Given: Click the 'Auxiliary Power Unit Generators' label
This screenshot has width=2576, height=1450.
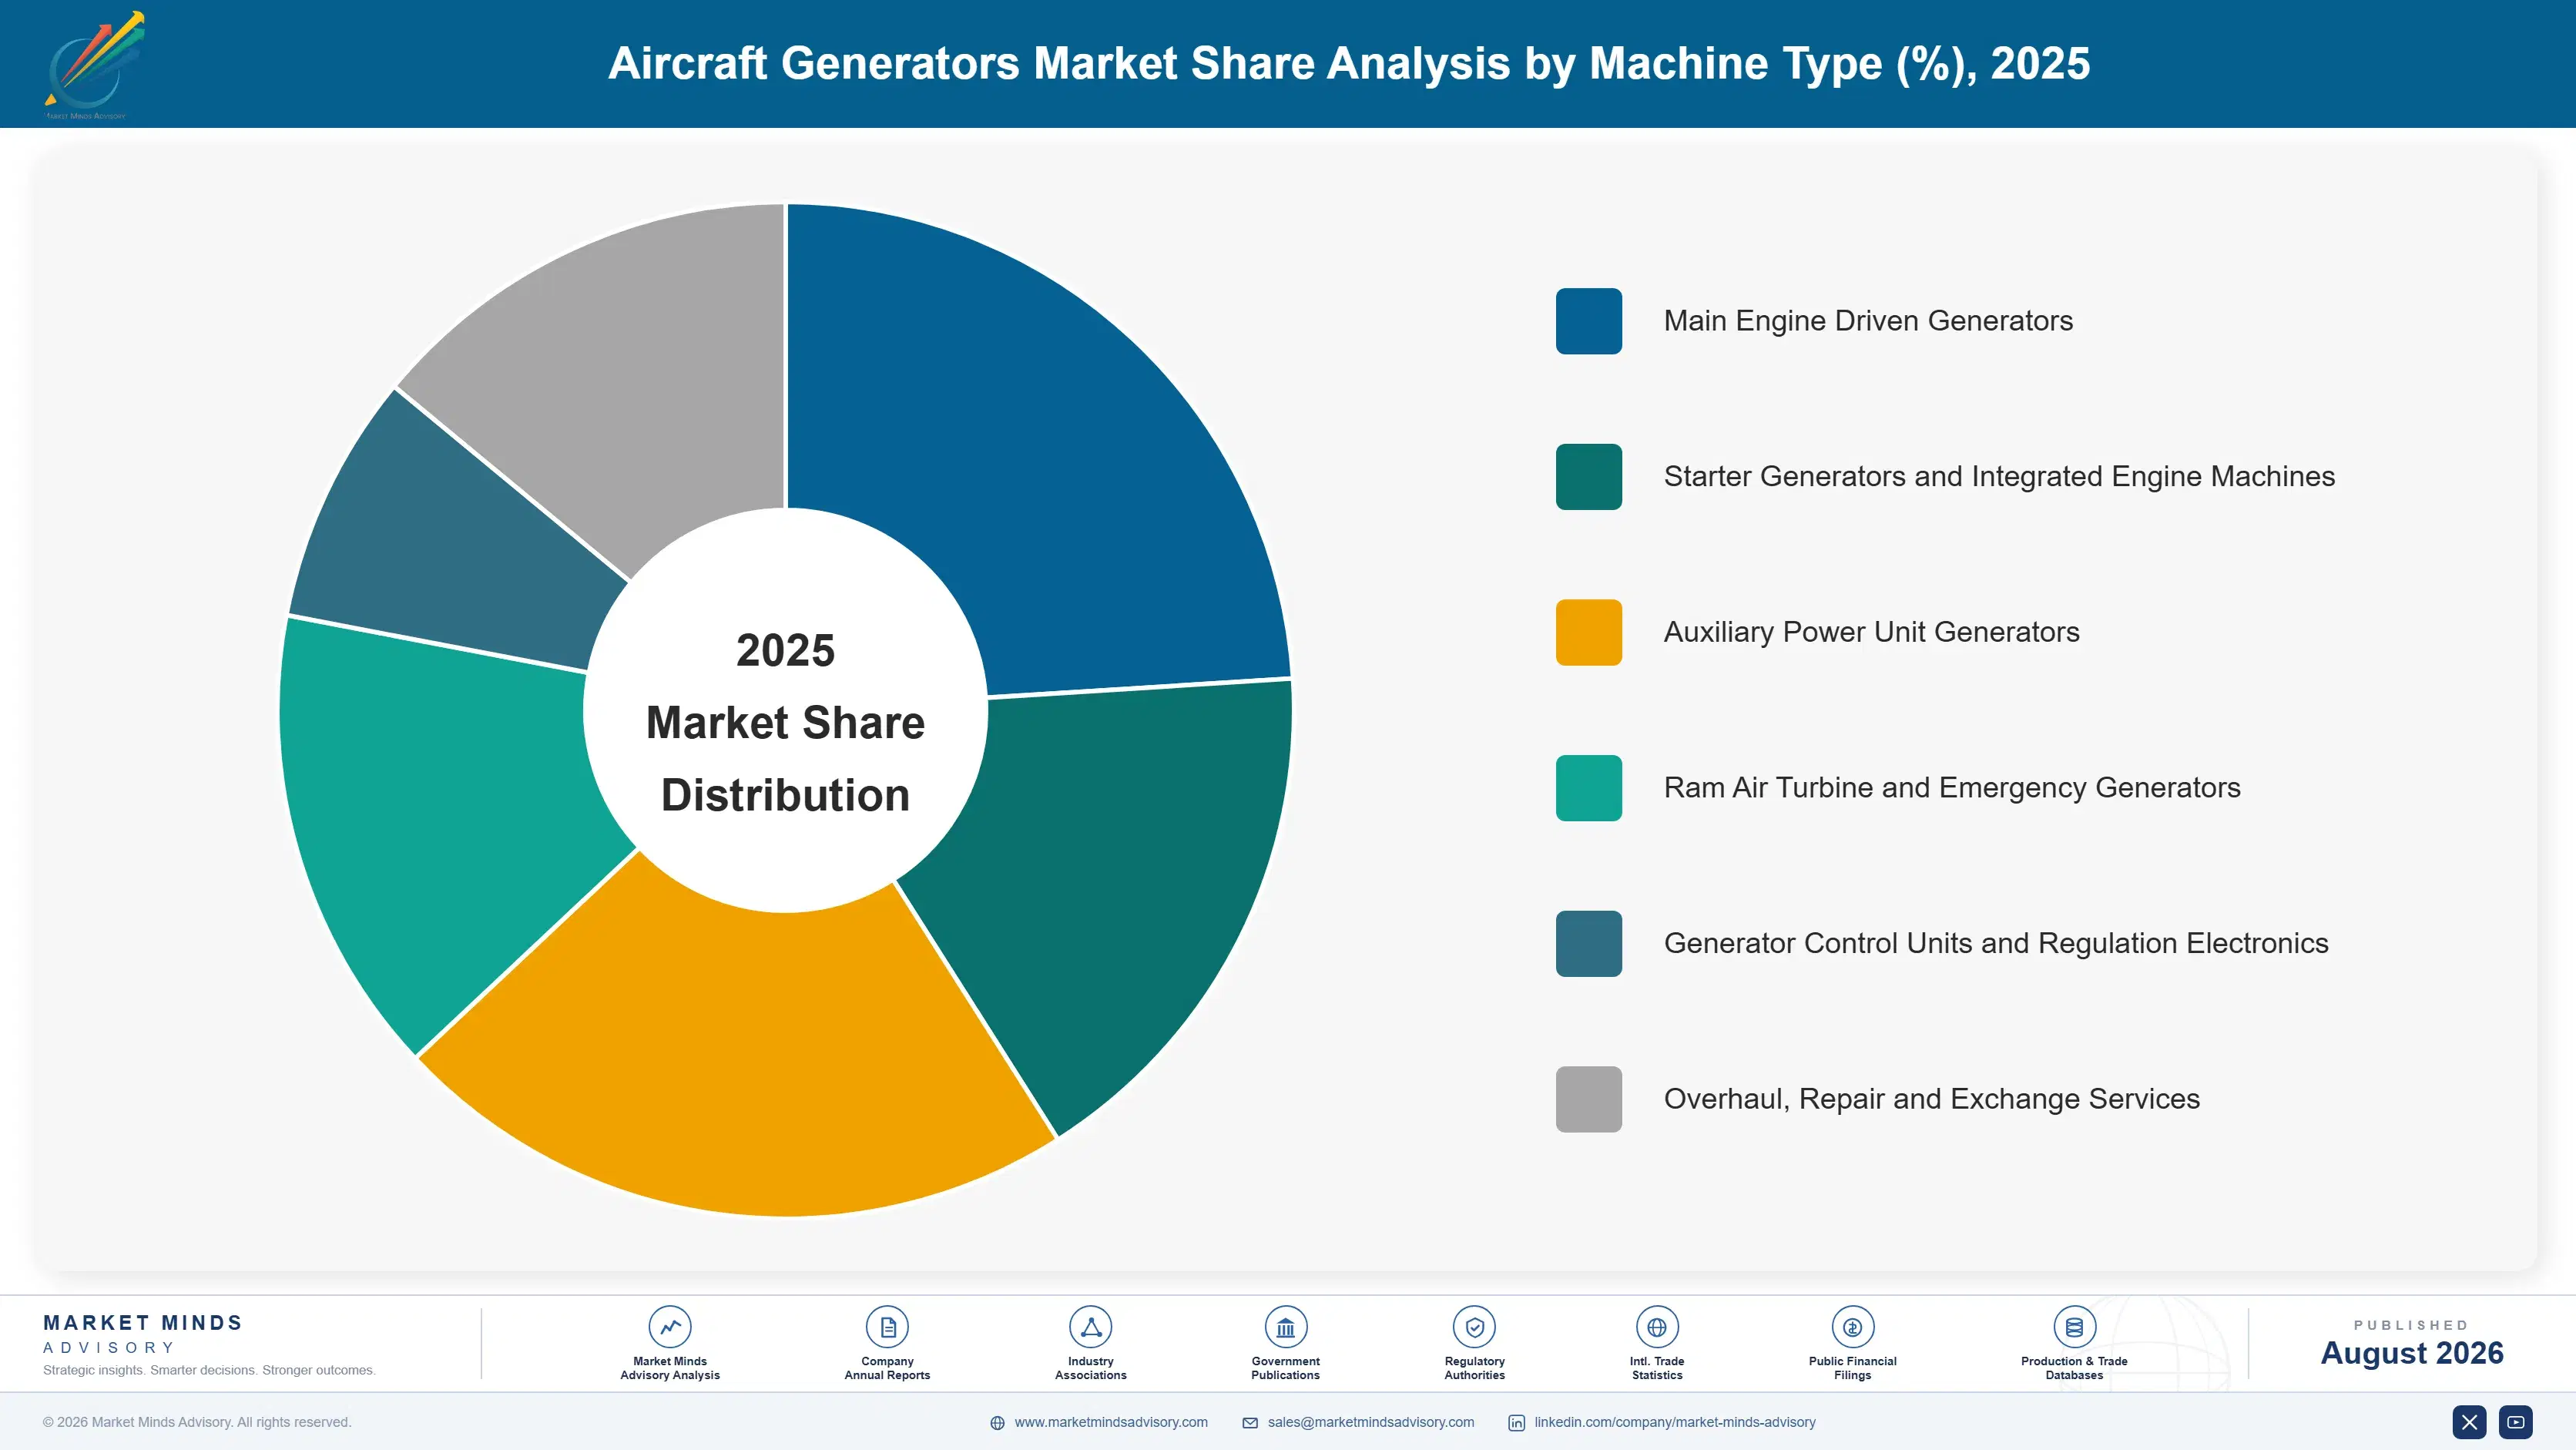Looking at the screenshot, I should pyautogui.click(x=1871, y=632).
